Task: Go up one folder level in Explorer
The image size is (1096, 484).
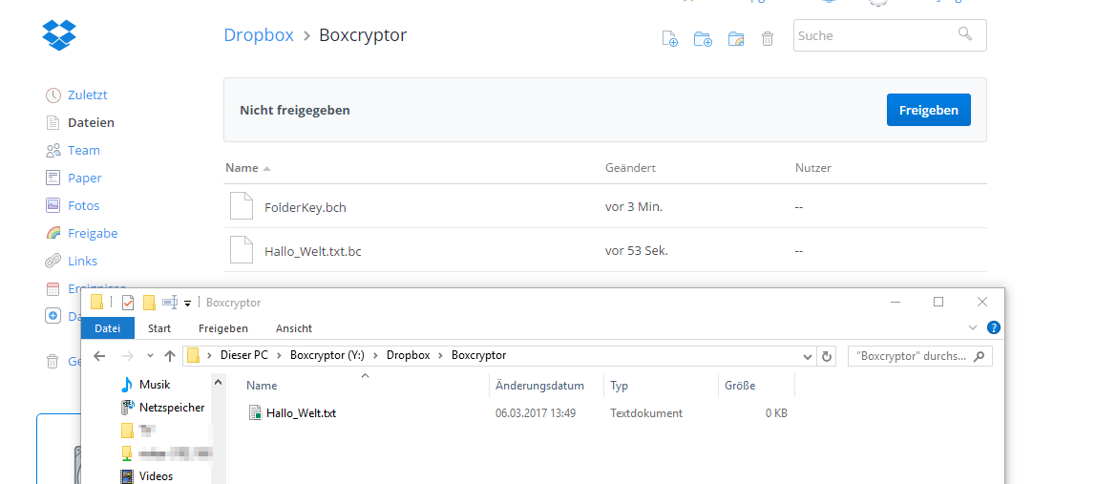Action: 170,356
